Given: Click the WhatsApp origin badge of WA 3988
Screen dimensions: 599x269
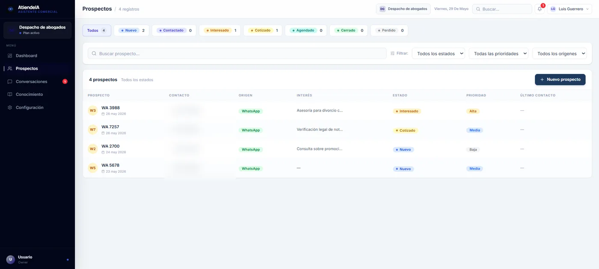Looking at the screenshot, I should [x=251, y=111].
